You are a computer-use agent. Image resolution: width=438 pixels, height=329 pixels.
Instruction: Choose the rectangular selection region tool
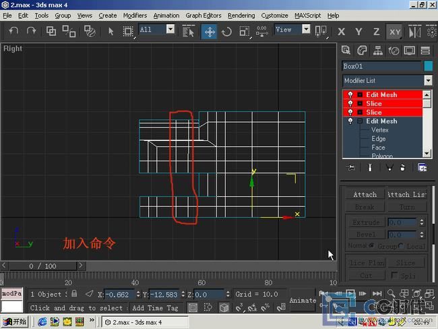click(128, 31)
